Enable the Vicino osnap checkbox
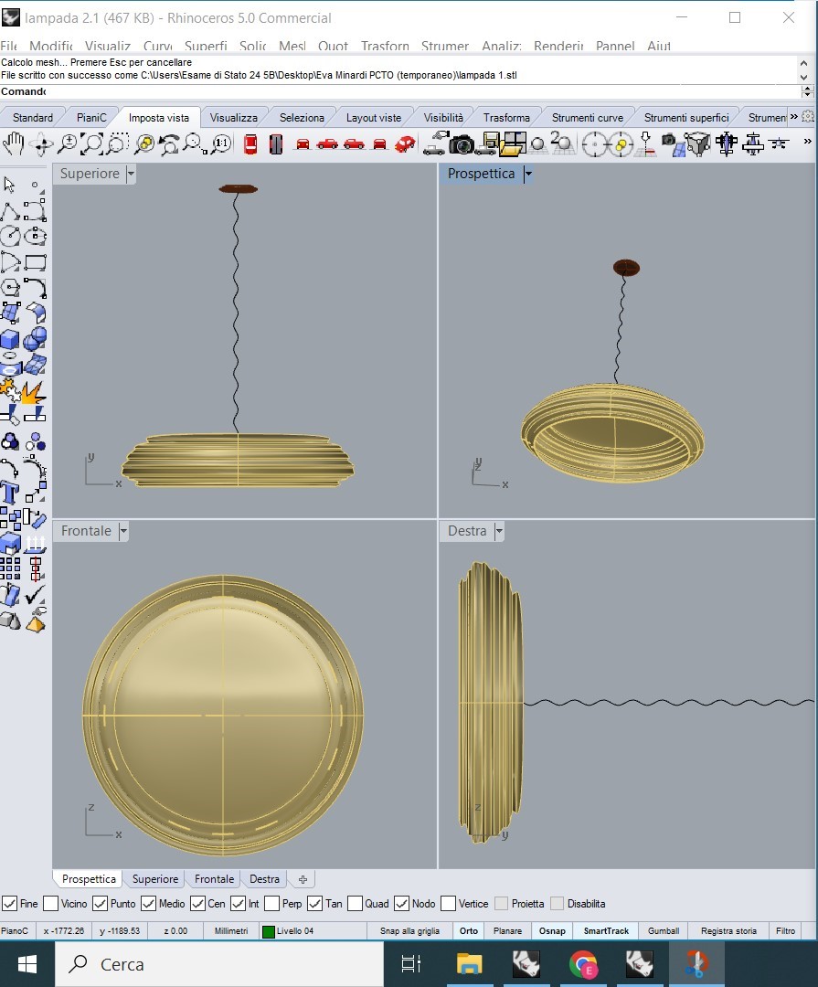 (x=51, y=904)
